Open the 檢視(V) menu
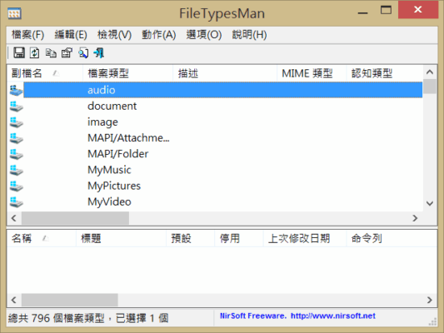Viewport: 444px width, 333px height. tap(114, 35)
